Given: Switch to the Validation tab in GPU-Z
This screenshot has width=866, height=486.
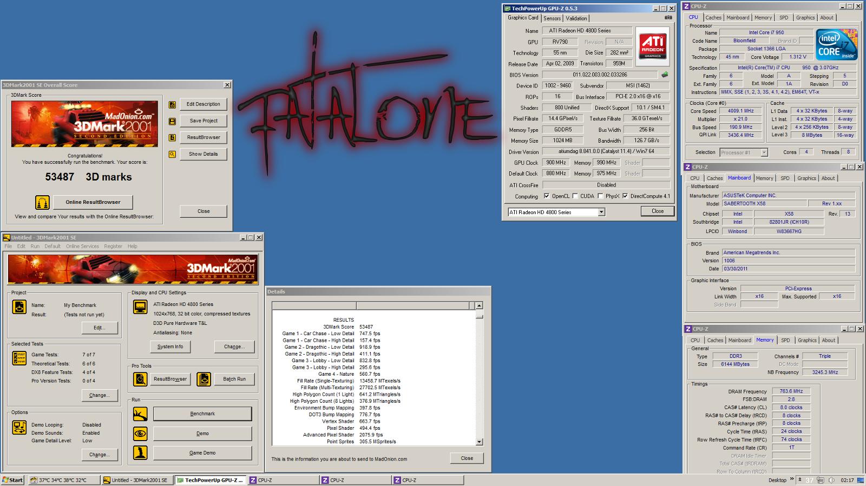Looking at the screenshot, I should tap(576, 18).
